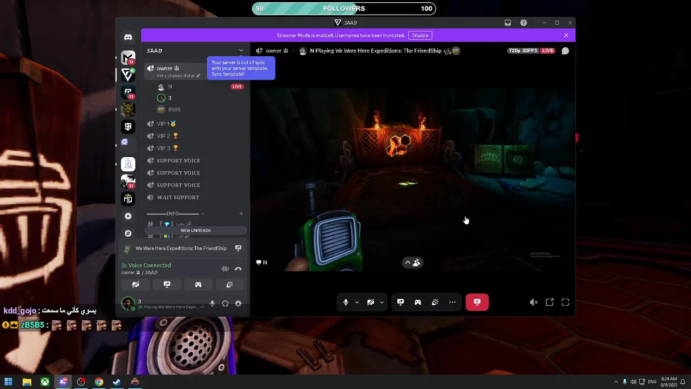
Task: Open the MD server icon
Action: click(128, 198)
